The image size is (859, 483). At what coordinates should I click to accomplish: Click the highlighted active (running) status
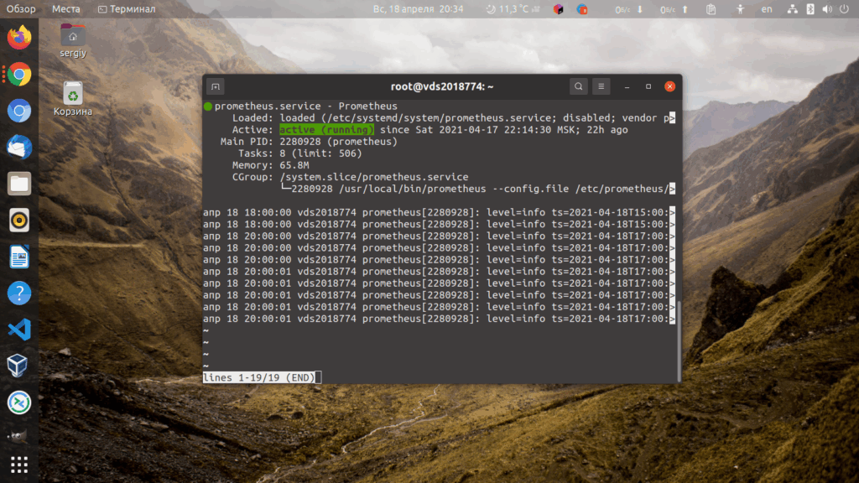tap(326, 130)
